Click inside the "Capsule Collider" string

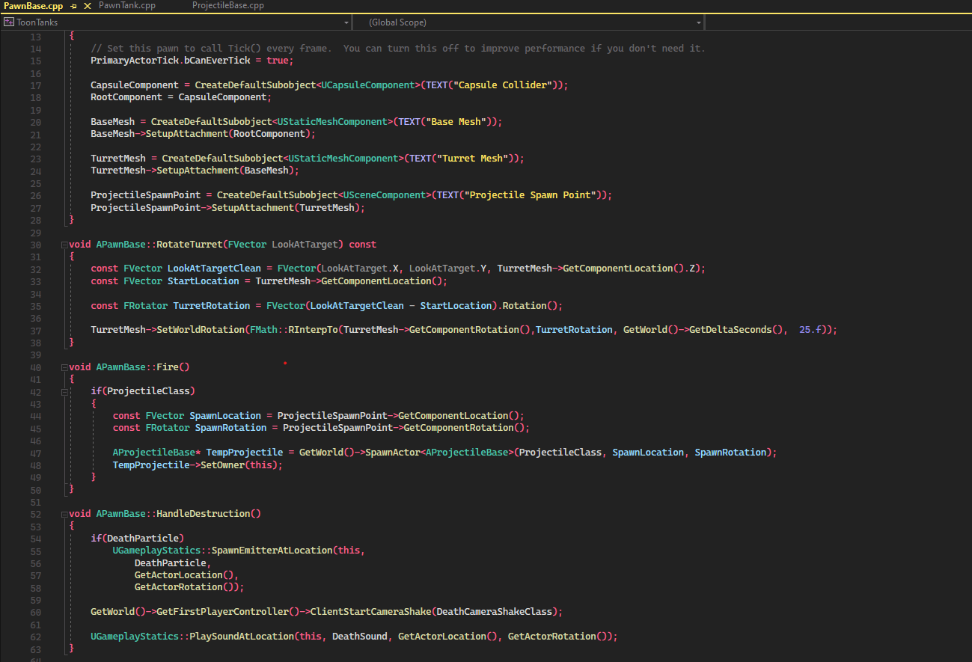[x=504, y=85]
